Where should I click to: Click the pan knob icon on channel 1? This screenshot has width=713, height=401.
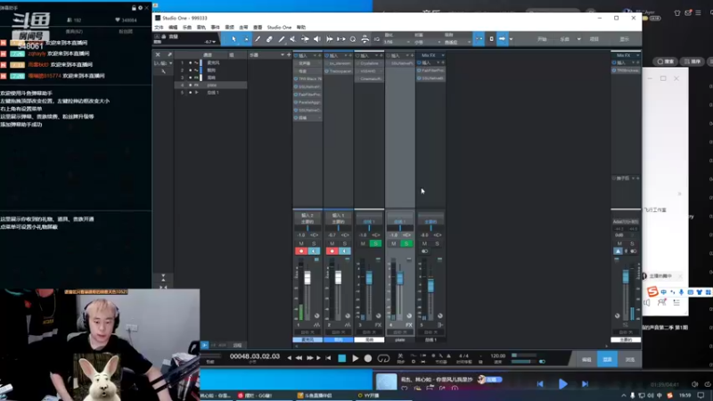click(317, 315)
